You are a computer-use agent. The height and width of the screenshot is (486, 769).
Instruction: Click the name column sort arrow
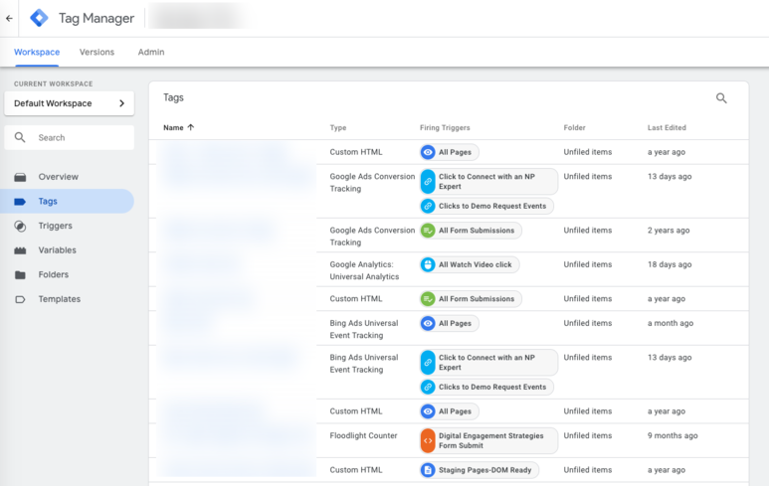pos(191,127)
